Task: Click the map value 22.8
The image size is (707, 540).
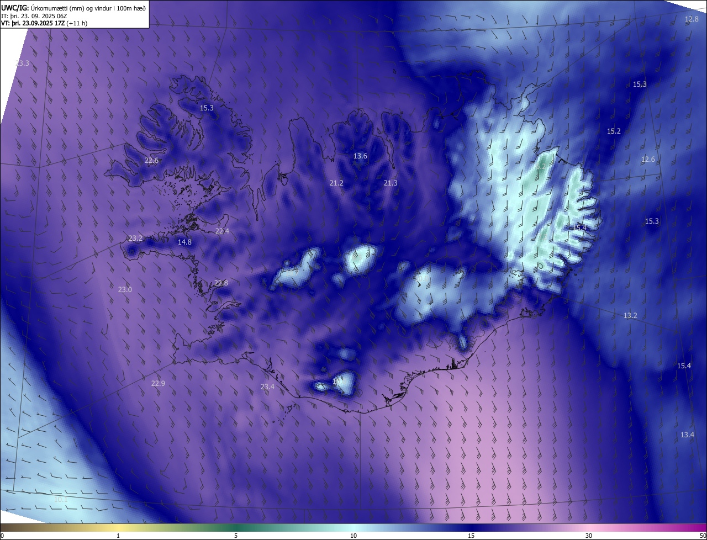Action: tap(221, 283)
